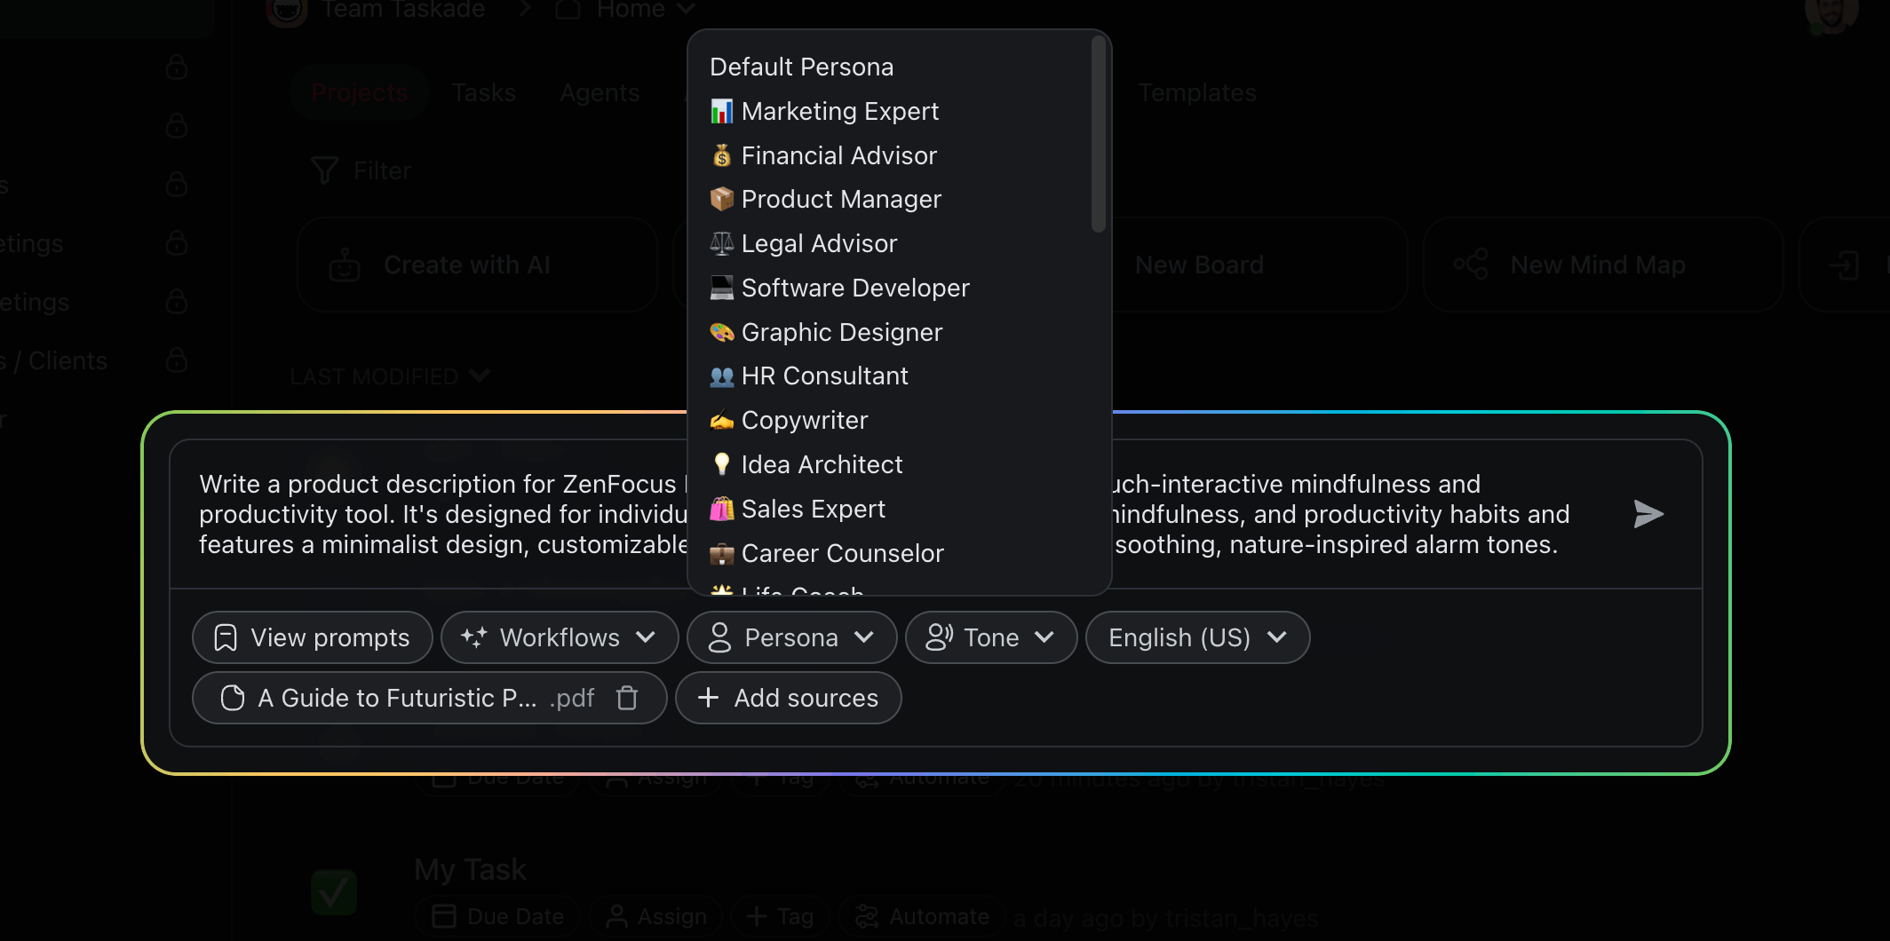Click the persona list scrollbar

(x=1099, y=133)
